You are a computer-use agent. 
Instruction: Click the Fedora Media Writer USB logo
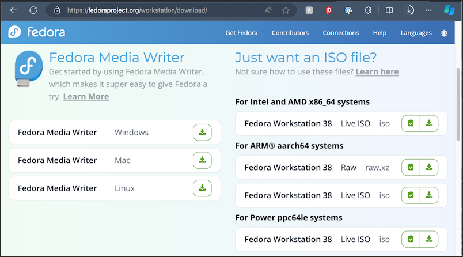[29, 69]
